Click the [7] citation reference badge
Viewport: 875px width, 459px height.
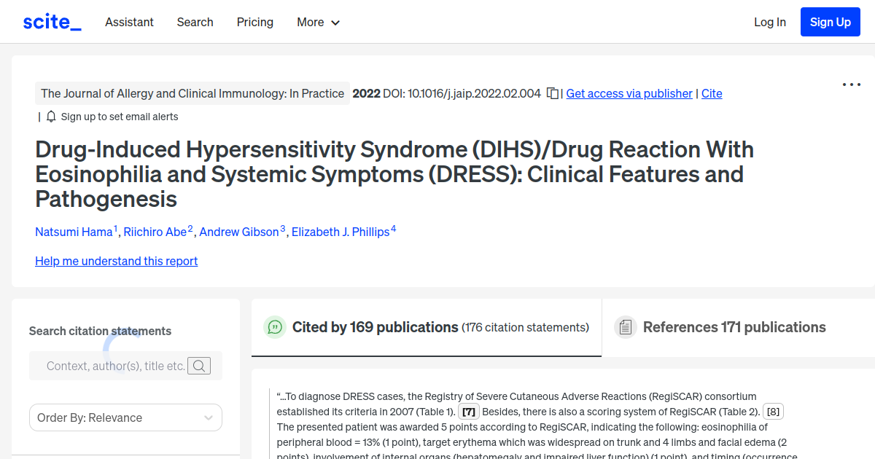click(x=468, y=411)
